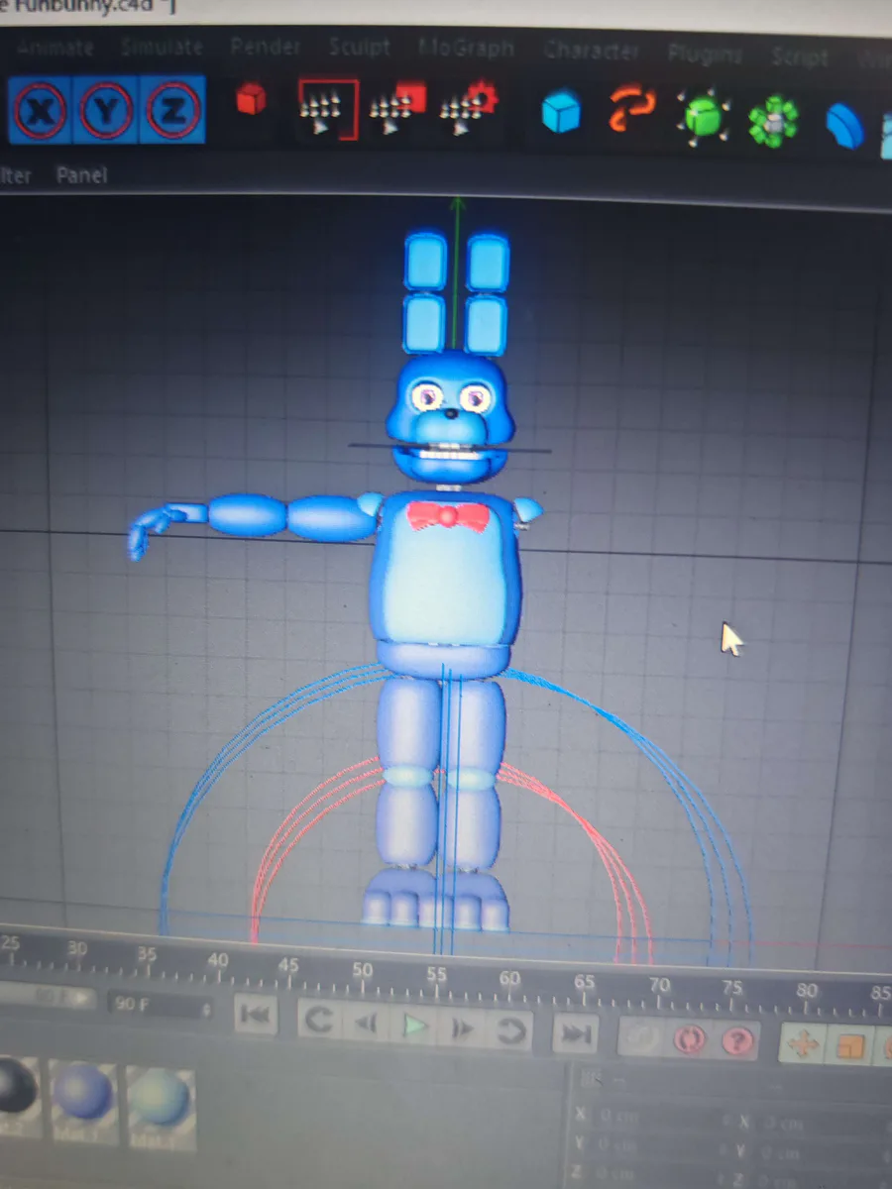Image resolution: width=892 pixels, height=1189 pixels.
Task: Click frame 60 on the timeline ruler
Action: 509,978
